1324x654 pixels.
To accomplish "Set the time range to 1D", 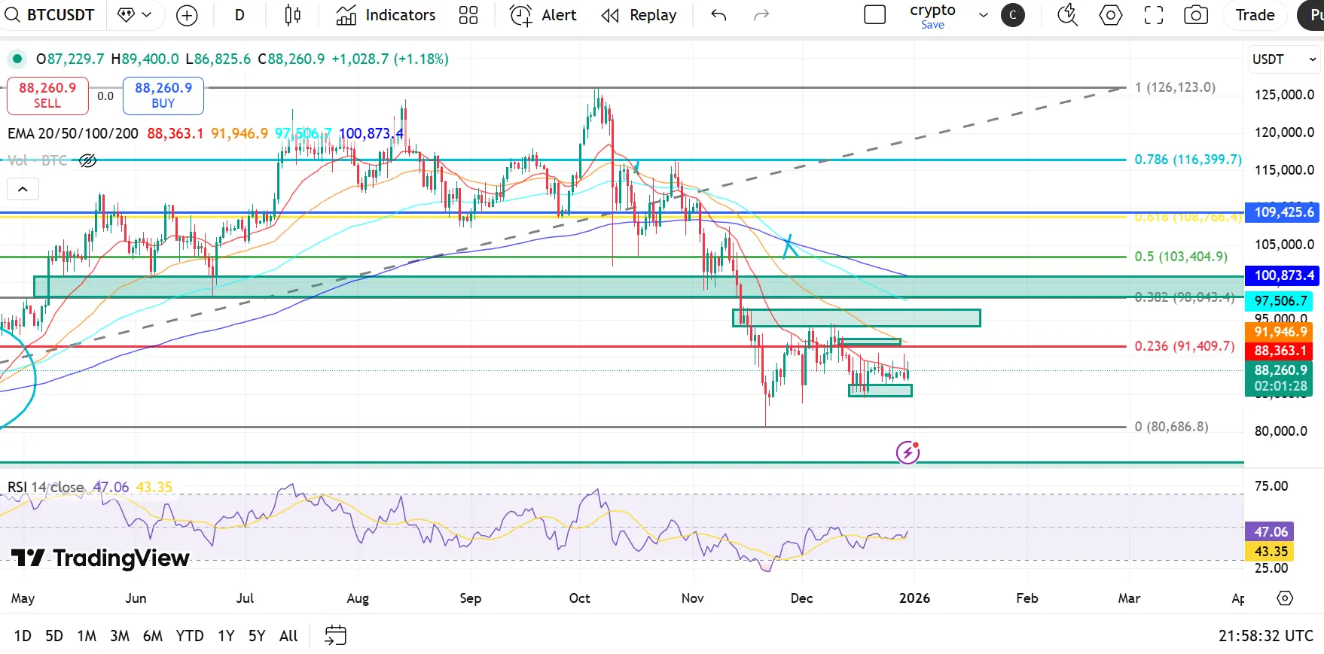I will tap(23, 636).
